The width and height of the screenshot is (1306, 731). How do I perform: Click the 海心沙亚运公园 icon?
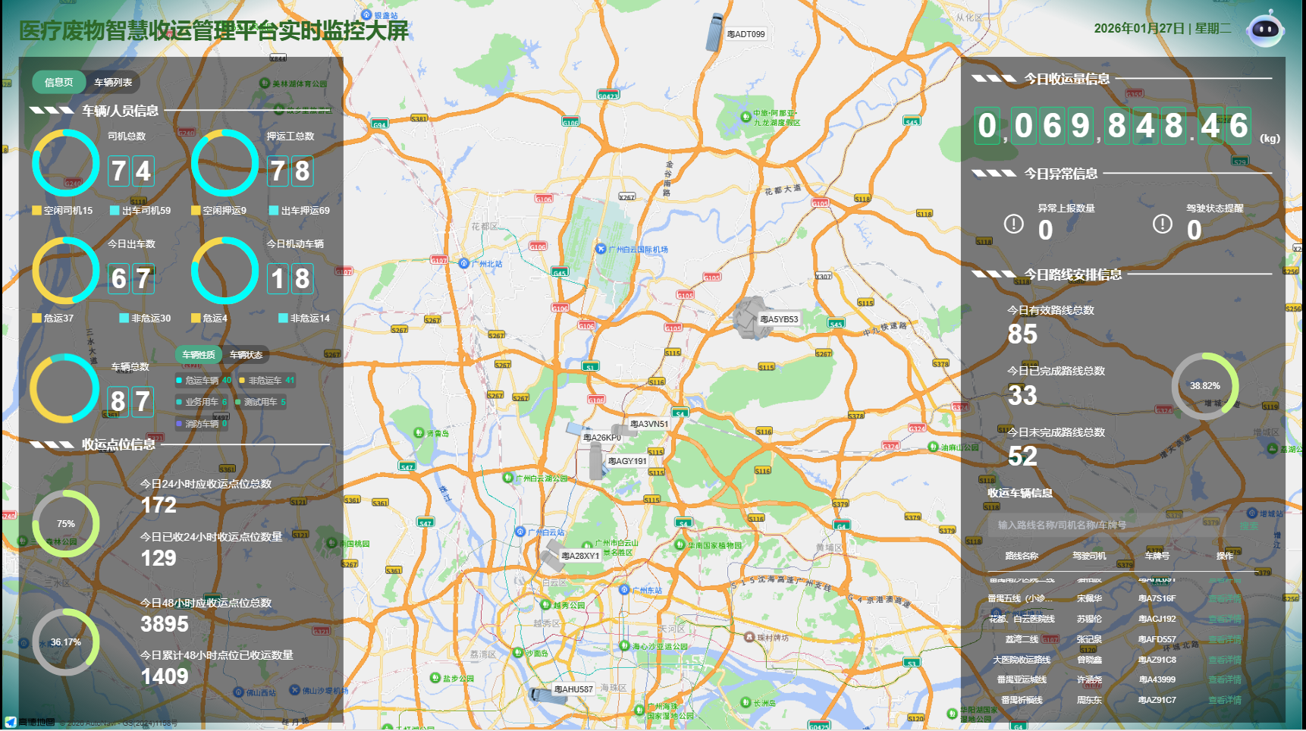pos(624,646)
